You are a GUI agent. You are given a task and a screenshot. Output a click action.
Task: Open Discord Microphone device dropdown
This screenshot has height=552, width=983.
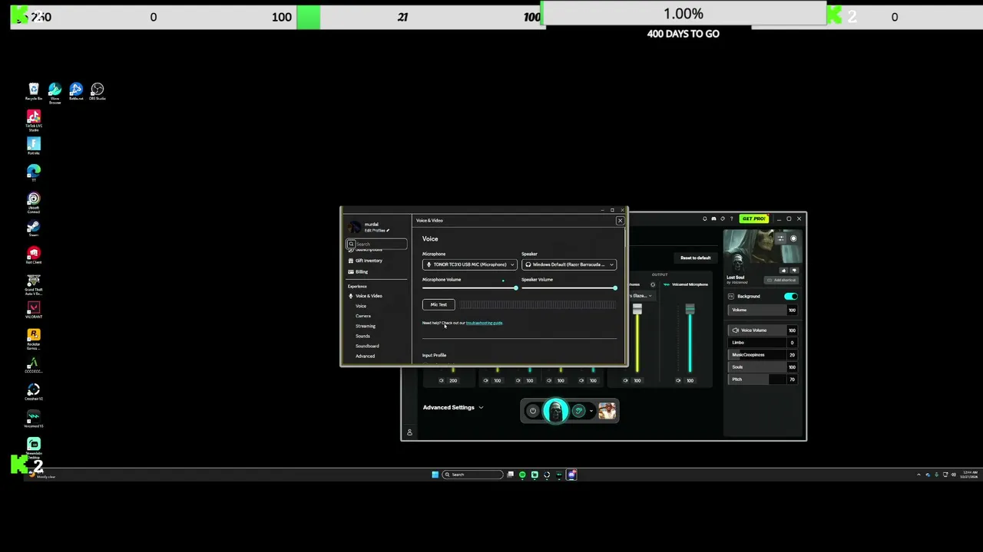tap(469, 264)
